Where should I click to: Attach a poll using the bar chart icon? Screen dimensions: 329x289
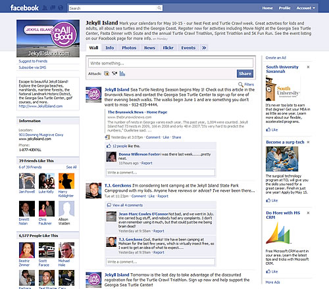click(122, 74)
